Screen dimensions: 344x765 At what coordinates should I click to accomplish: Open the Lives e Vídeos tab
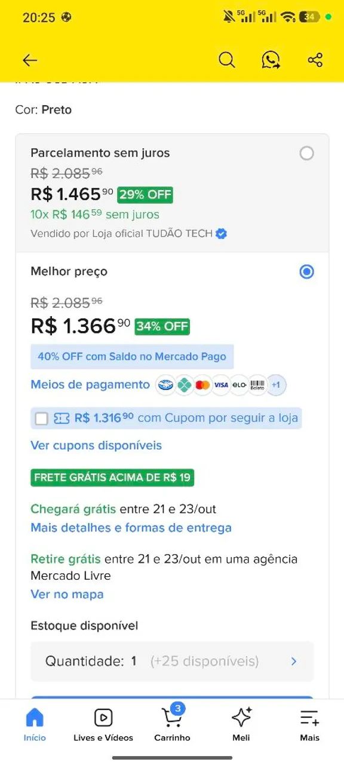coord(103,724)
